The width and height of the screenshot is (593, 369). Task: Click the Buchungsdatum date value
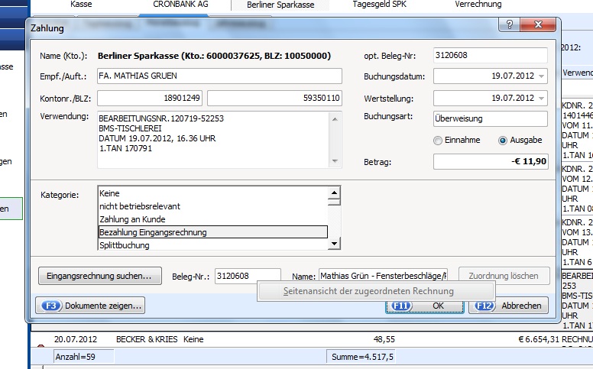pos(513,76)
